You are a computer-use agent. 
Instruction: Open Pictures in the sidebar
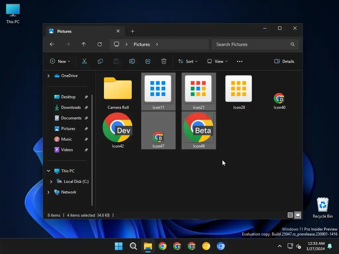point(68,129)
